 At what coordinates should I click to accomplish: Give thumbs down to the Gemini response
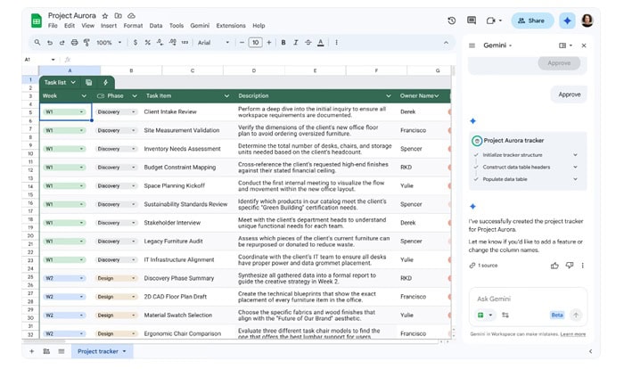tap(570, 266)
